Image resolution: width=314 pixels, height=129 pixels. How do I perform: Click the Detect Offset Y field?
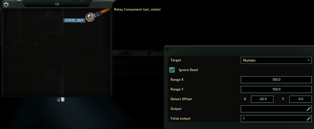[x=300, y=99]
